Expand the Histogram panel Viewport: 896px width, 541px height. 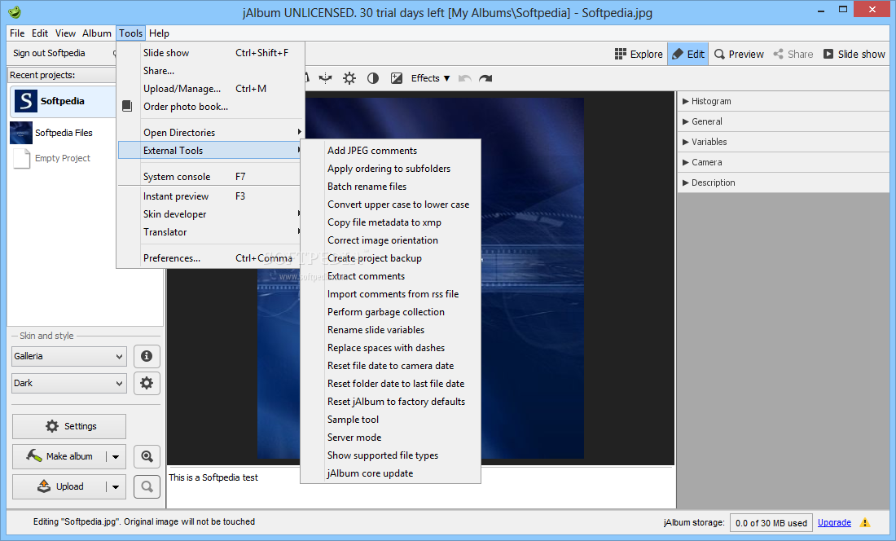click(784, 101)
